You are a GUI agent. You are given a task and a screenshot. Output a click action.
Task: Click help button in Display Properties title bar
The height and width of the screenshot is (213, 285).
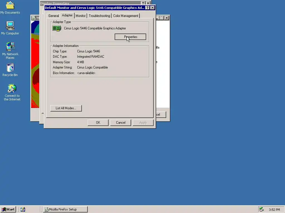[143, 3]
